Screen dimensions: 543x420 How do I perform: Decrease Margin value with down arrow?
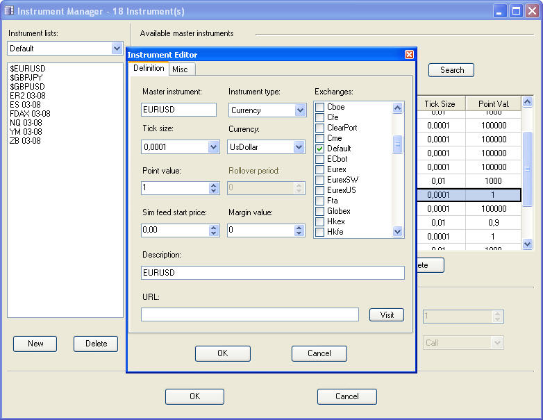pos(300,233)
